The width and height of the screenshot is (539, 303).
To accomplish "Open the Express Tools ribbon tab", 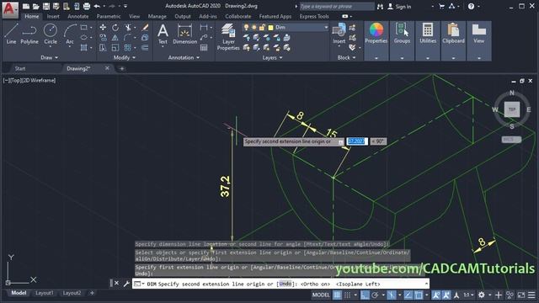I will 314,17.
